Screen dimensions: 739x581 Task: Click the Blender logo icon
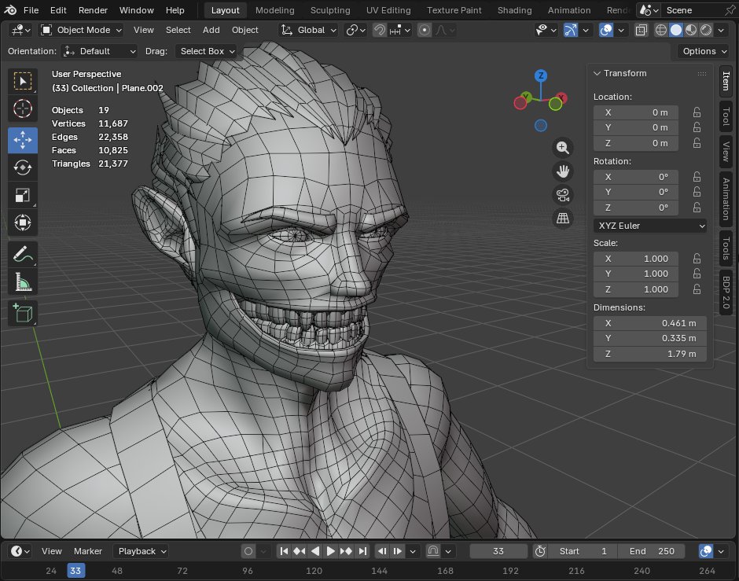point(10,10)
